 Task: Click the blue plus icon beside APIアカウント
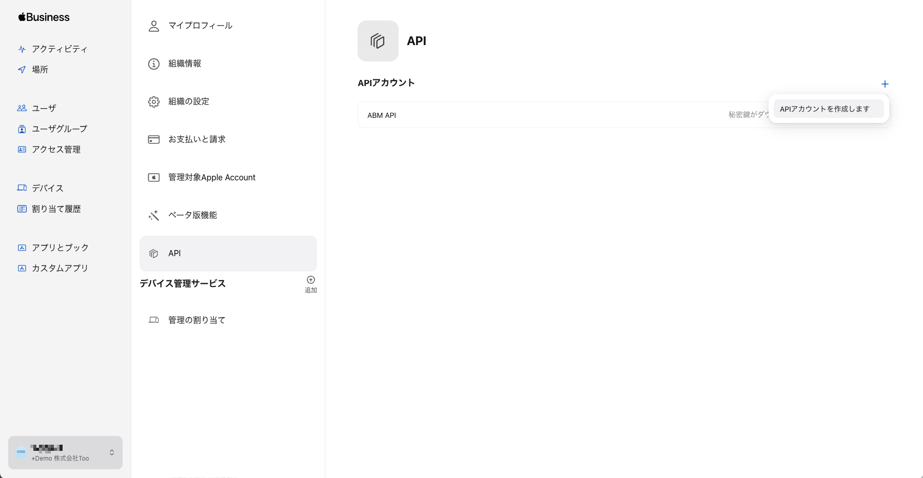pos(885,84)
